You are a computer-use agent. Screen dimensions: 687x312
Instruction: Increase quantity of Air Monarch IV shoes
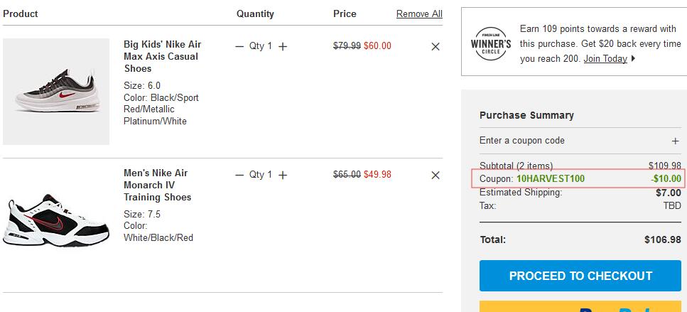coord(283,176)
